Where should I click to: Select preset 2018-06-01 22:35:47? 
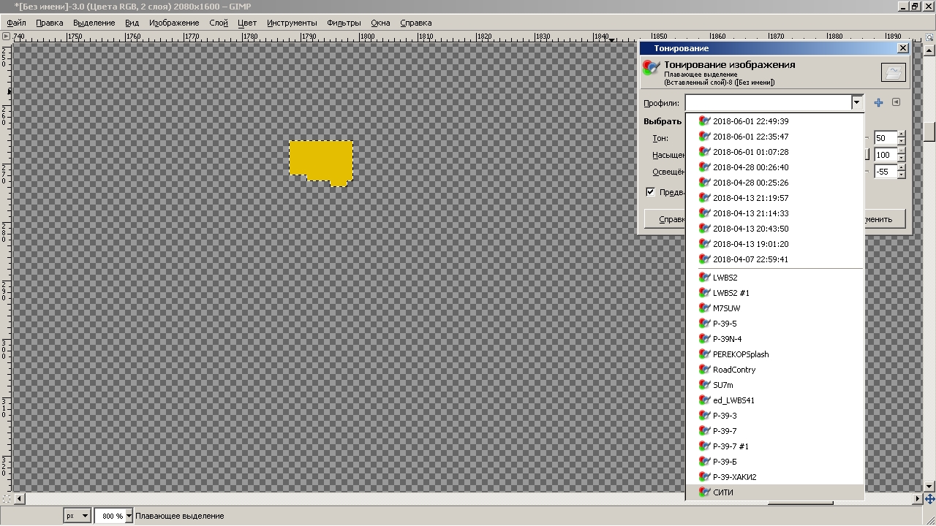(775, 137)
